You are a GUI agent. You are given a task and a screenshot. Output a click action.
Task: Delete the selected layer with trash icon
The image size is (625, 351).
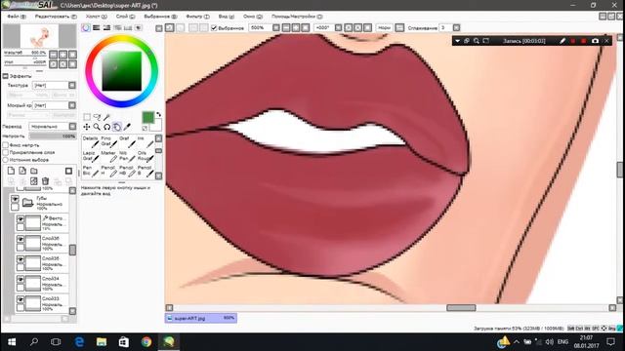46,181
